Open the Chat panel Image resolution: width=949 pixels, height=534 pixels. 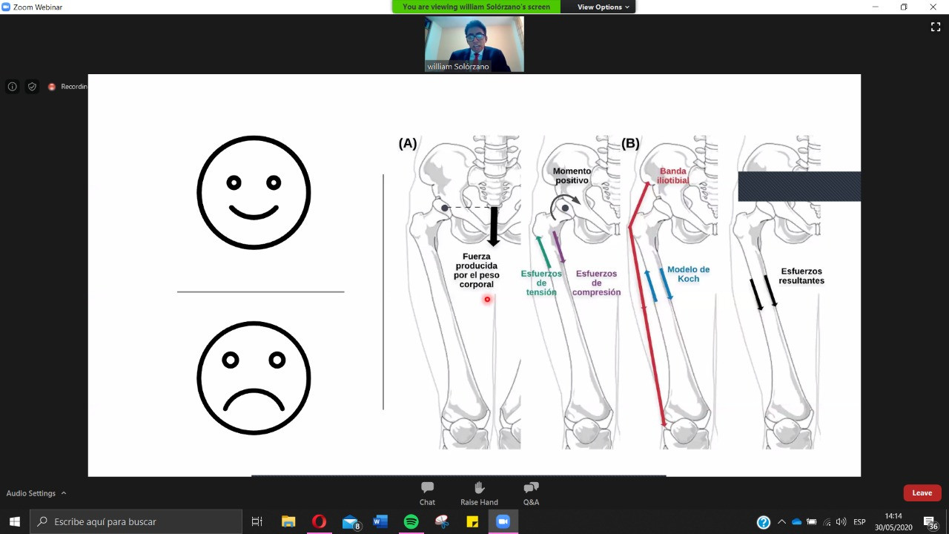427,493
